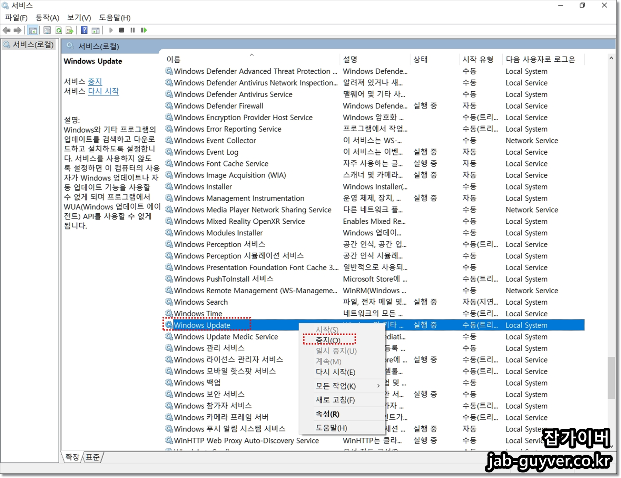Image resolution: width=621 pixels, height=478 pixels.
Task: Click the Export List toolbar icon
Action: (70, 30)
